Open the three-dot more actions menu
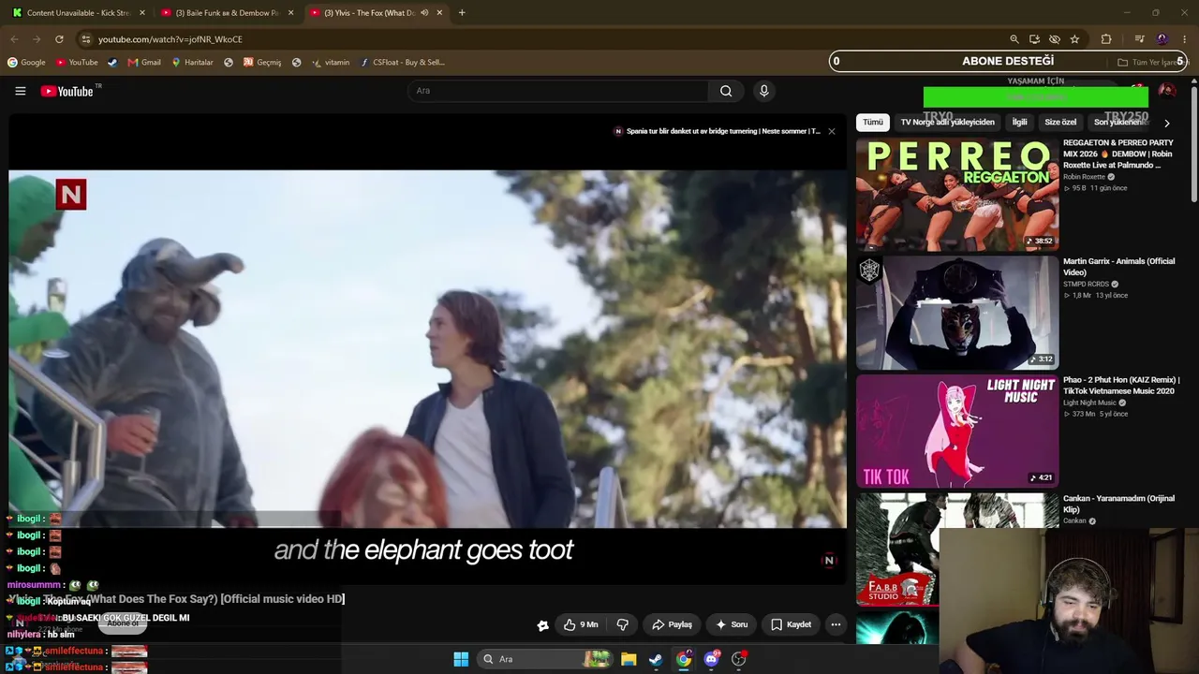Image resolution: width=1199 pixels, height=674 pixels. click(836, 624)
